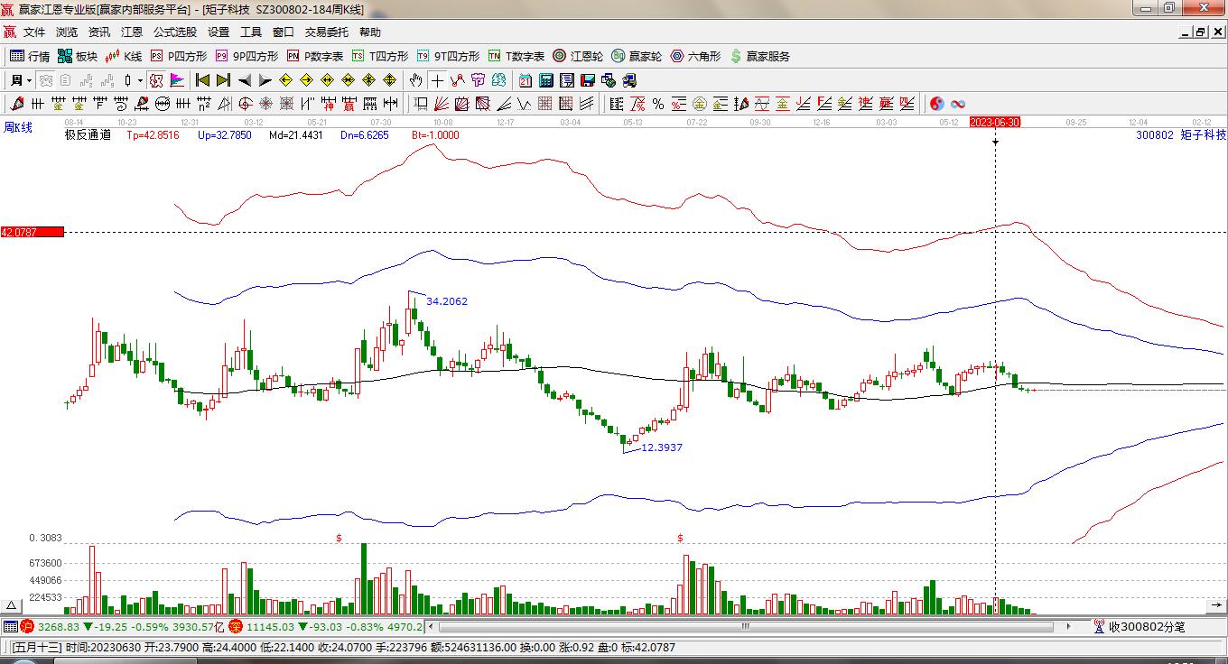Open the 公式选股 menu
This screenshot has height=664, width=1228.
point(174,32)
